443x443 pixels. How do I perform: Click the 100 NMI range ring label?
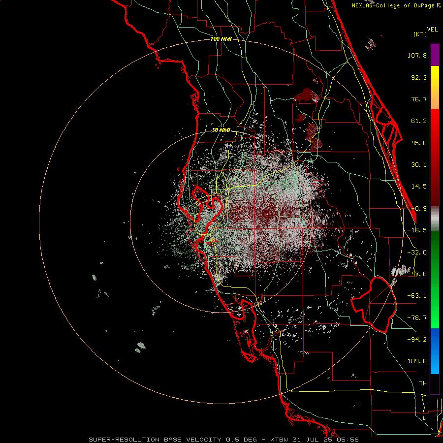221,39
